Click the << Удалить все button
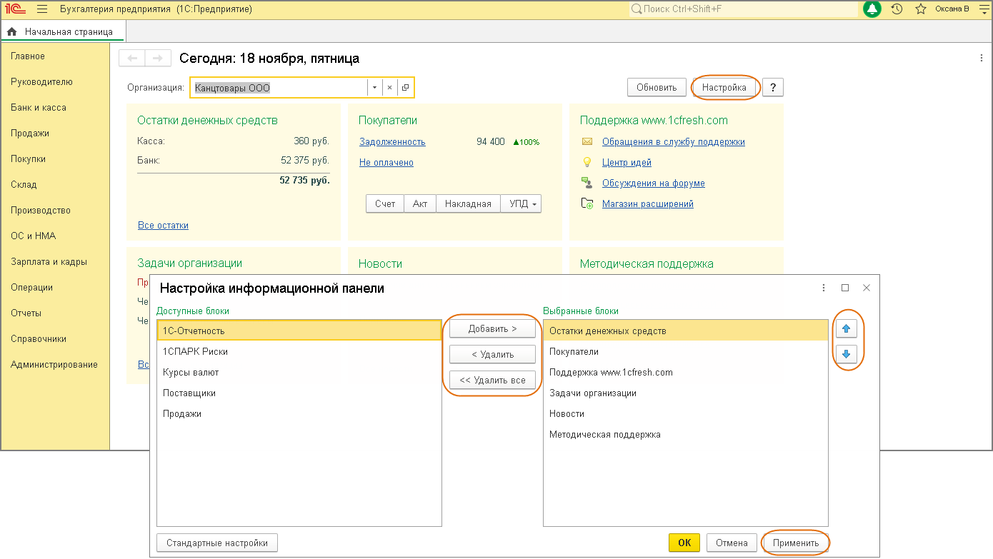This screenshot has height=559, width=993. (492, 380)
